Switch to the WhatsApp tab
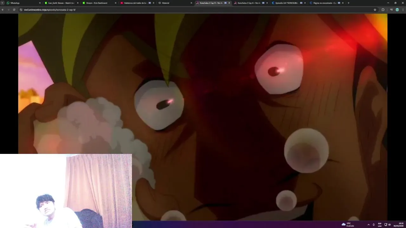The height and width of the screenshot is (228, 406). click(x=24, y=3)
